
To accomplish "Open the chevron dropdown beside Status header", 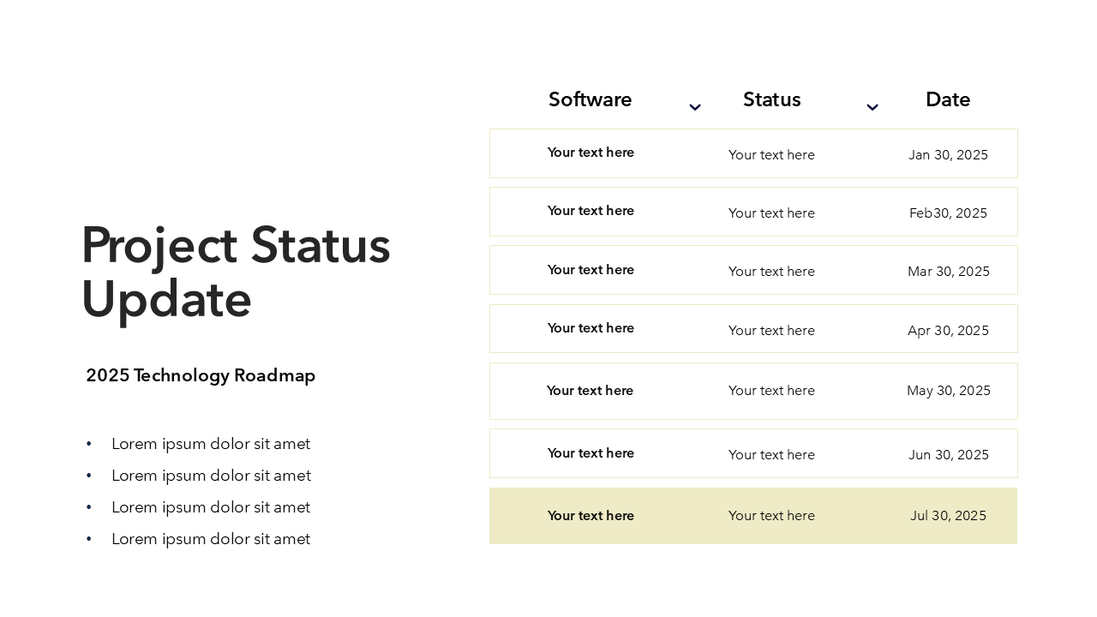I will (x=872, y=107).
